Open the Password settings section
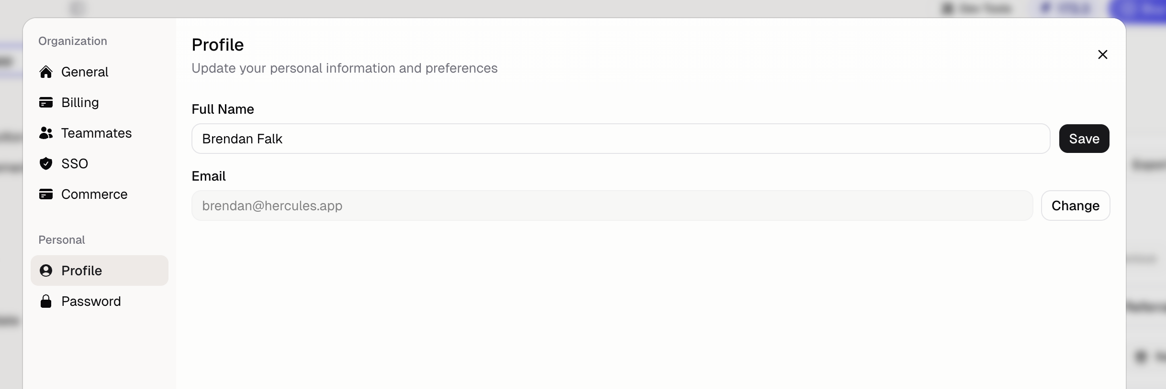This screenshot has height=389, width=1166. tap(91, 301)
